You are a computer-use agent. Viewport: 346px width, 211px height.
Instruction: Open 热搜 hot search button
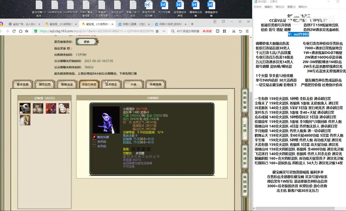207,31
